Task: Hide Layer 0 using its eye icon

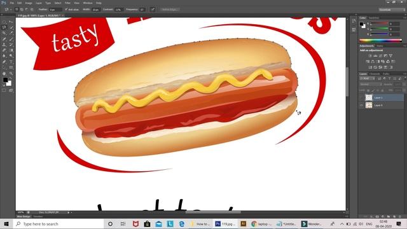Action: pos(362,105)
